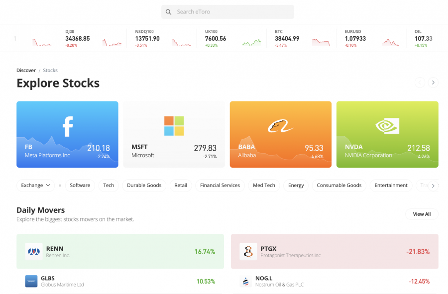
Task: Filter by Retail category
Action: (x=181, y=185)
